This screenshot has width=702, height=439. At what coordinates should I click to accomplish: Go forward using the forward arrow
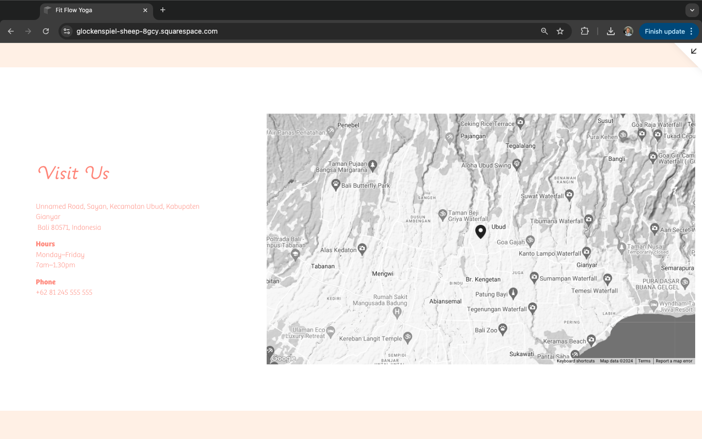click(x=28, y=31)
